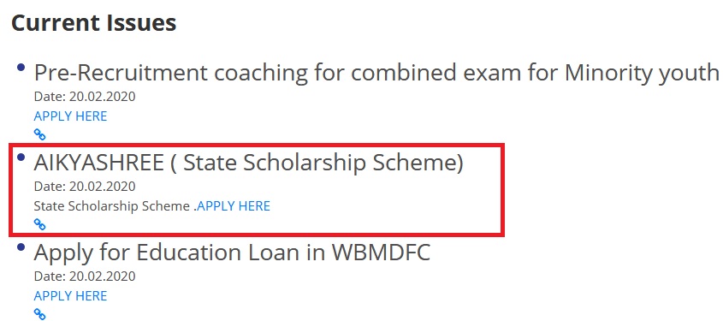Open APPLY HERE link for Education Loan
The image size is (723, 321).
click(70, 296)
